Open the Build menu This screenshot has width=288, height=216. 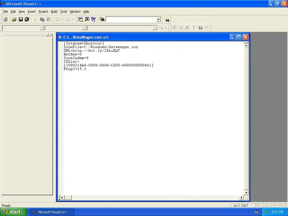tap(54, 12)
